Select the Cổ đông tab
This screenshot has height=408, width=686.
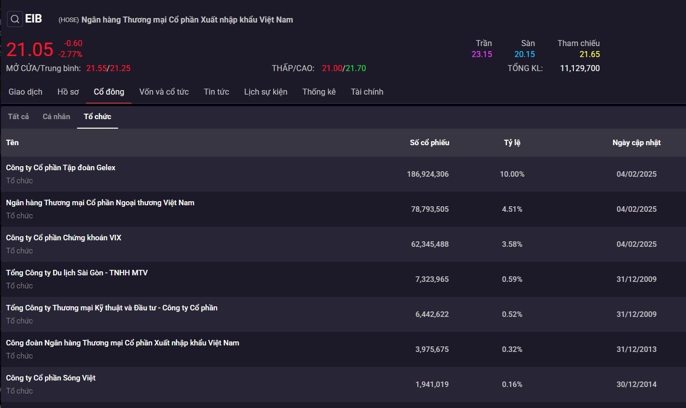(109, 92)
